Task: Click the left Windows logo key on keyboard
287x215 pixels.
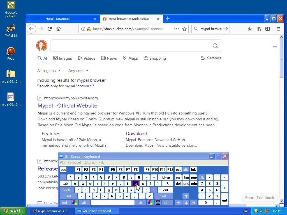Action: [75, 203]
